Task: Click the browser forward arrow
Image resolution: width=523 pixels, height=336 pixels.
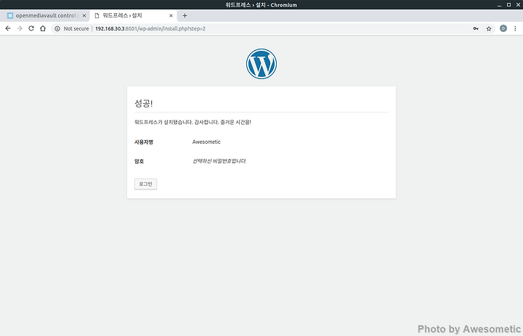Action: [x=20, y=29]
